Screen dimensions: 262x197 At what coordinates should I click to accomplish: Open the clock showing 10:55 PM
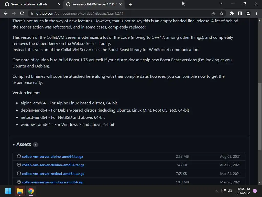click(243, 191)
